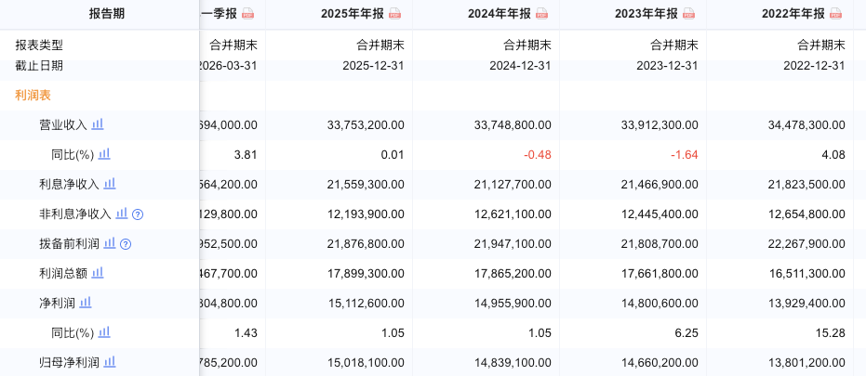Show chart for 同比(%) under 营业收入

104,154
